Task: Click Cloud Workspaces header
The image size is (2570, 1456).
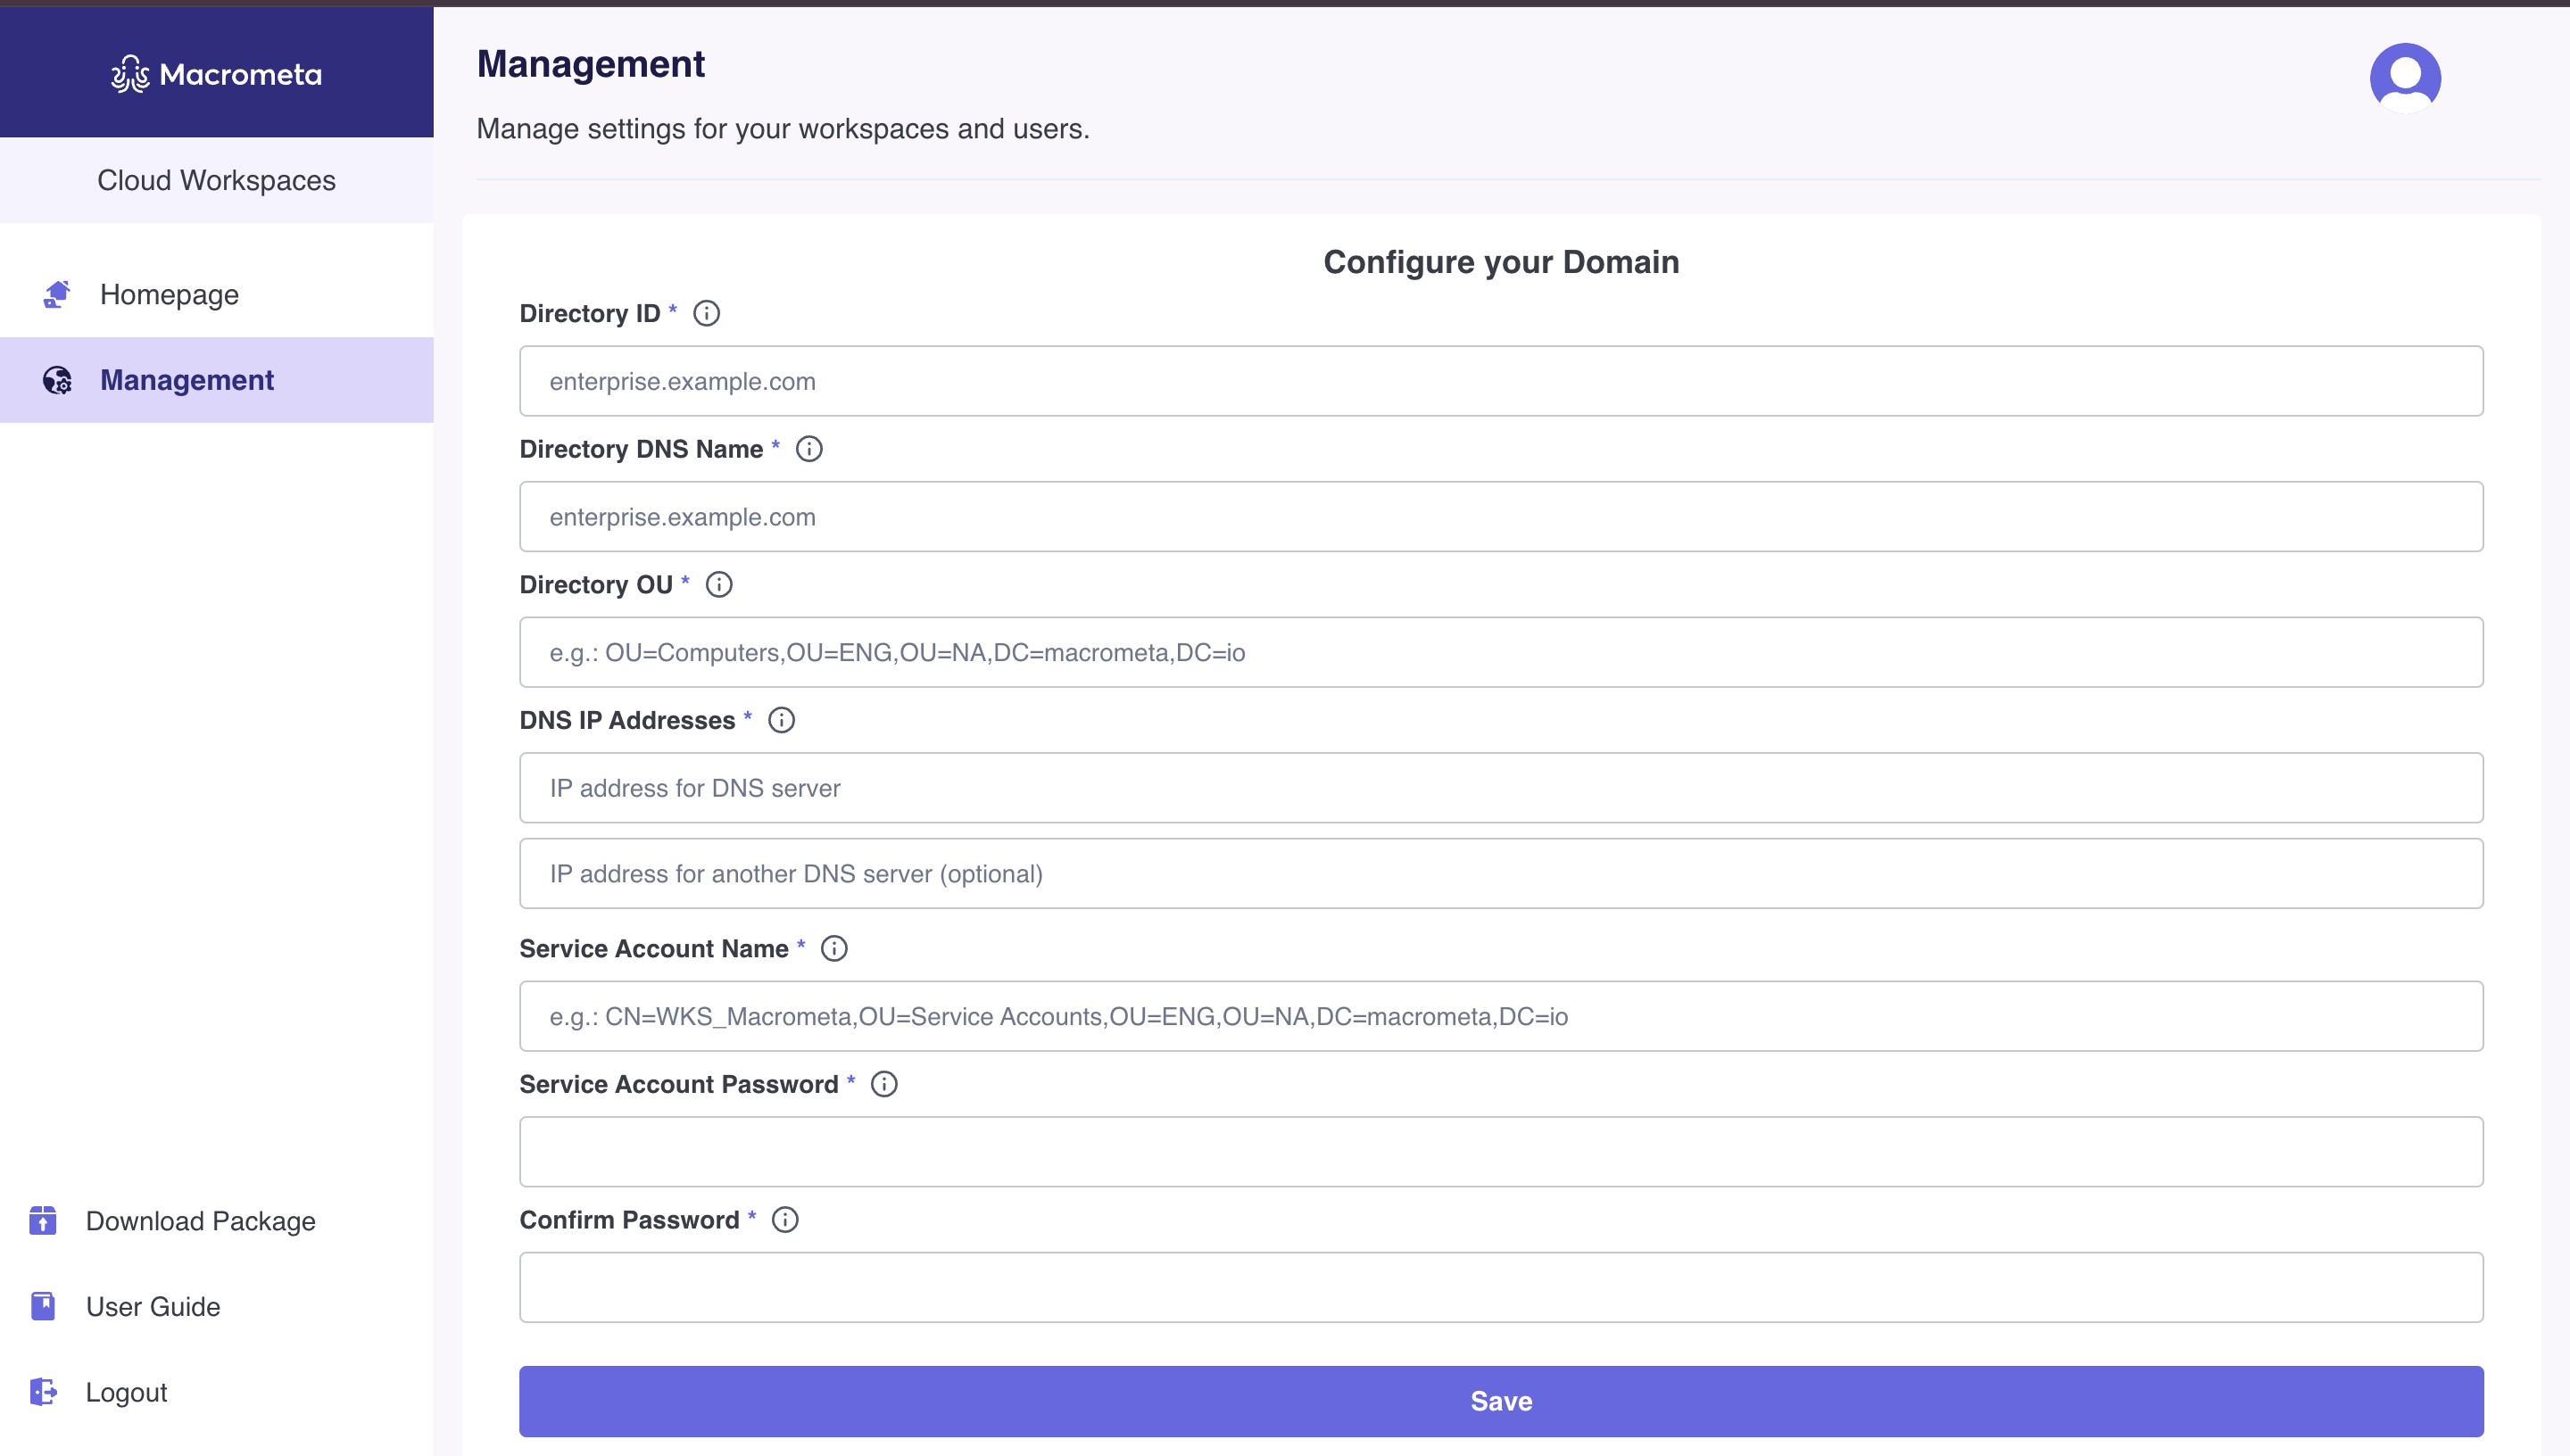Action: pyautogui.click(x=216, y=180)
